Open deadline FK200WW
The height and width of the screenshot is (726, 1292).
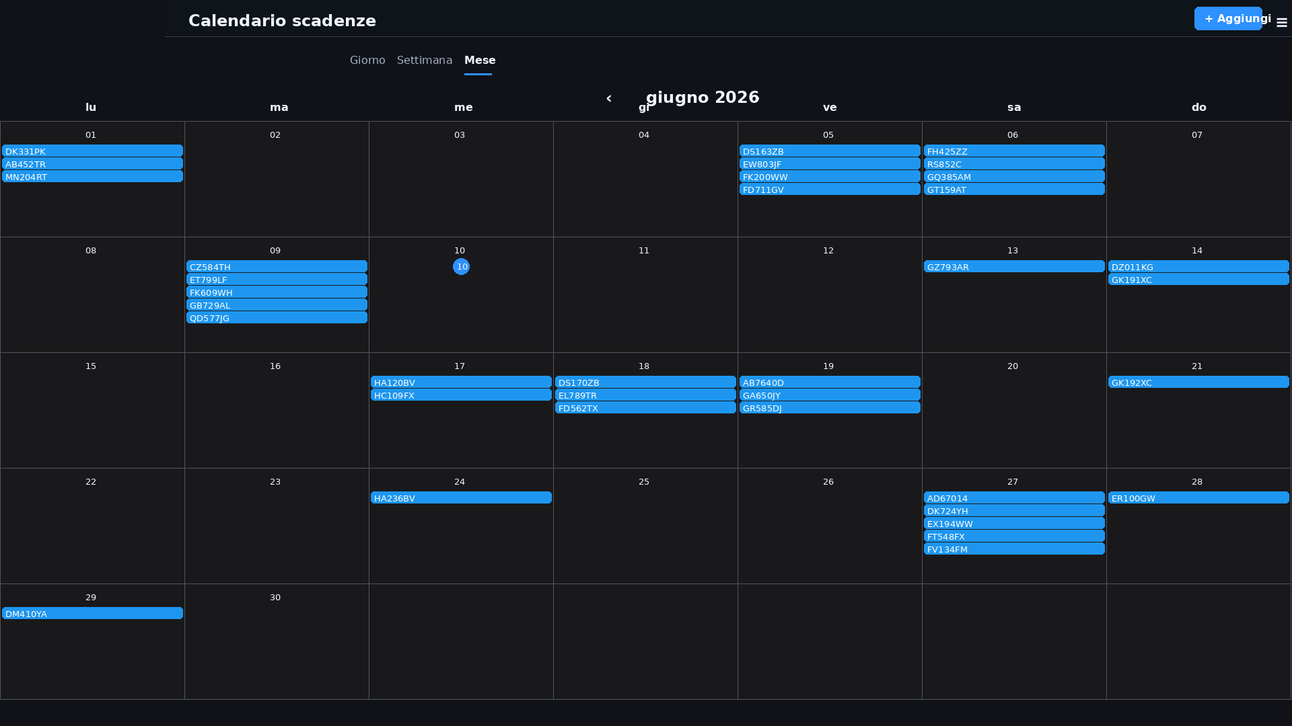coord(830,177)
